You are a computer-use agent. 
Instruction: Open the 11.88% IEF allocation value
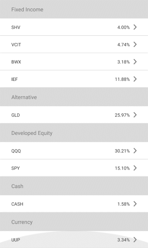pyautogui.click(x=122, y=79)
